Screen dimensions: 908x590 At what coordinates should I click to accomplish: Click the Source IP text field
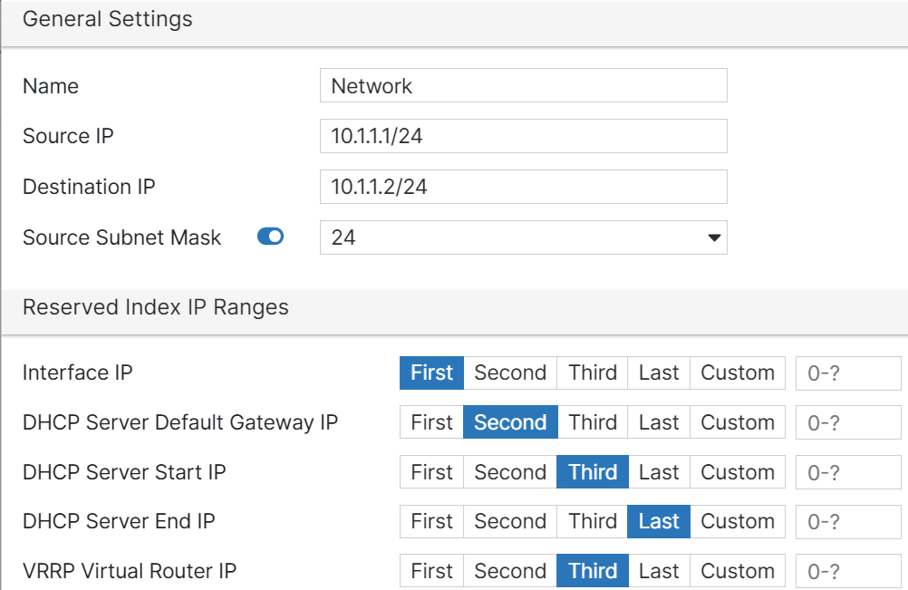tap(523, 136)
